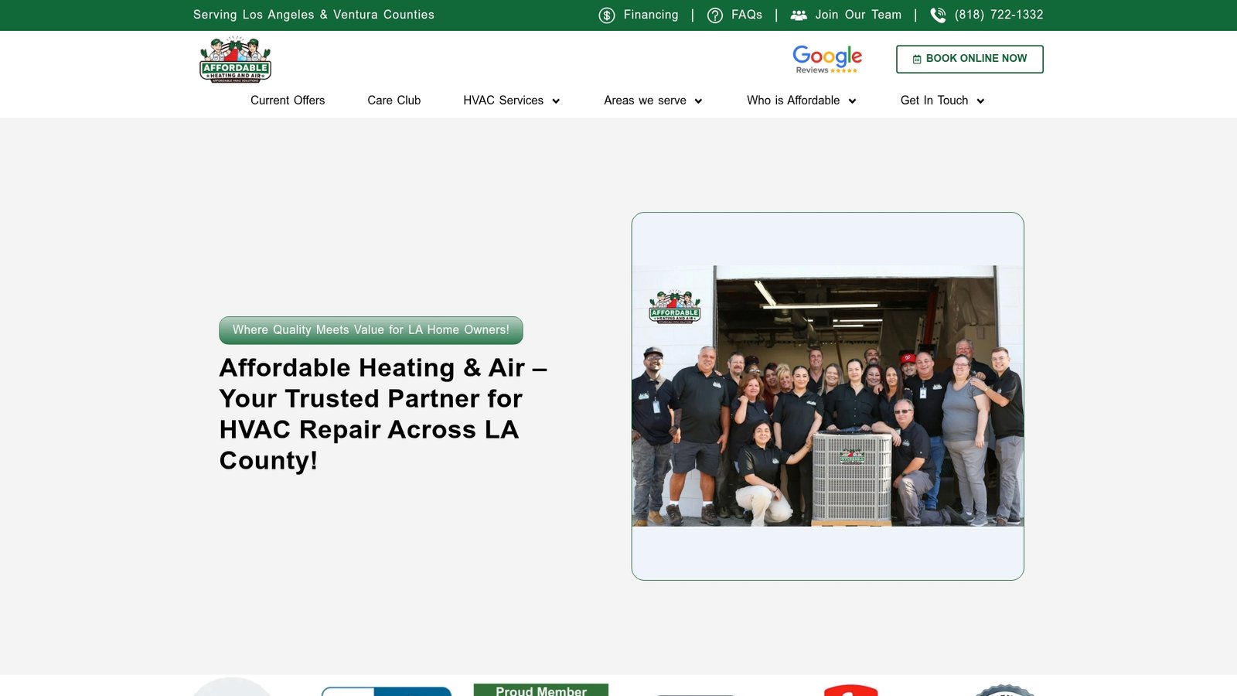The width and height of the screenshot is (1237, 696).
Task: Click the Affordable Heating & Air headline
Action: 383,414
